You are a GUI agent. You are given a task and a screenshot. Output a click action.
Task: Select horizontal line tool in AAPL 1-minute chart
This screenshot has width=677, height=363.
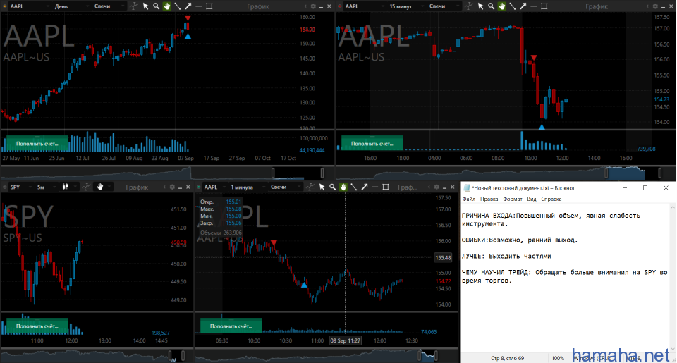[374, 187]
